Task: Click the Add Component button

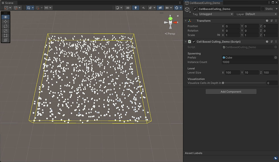Action: coord(231,91)
